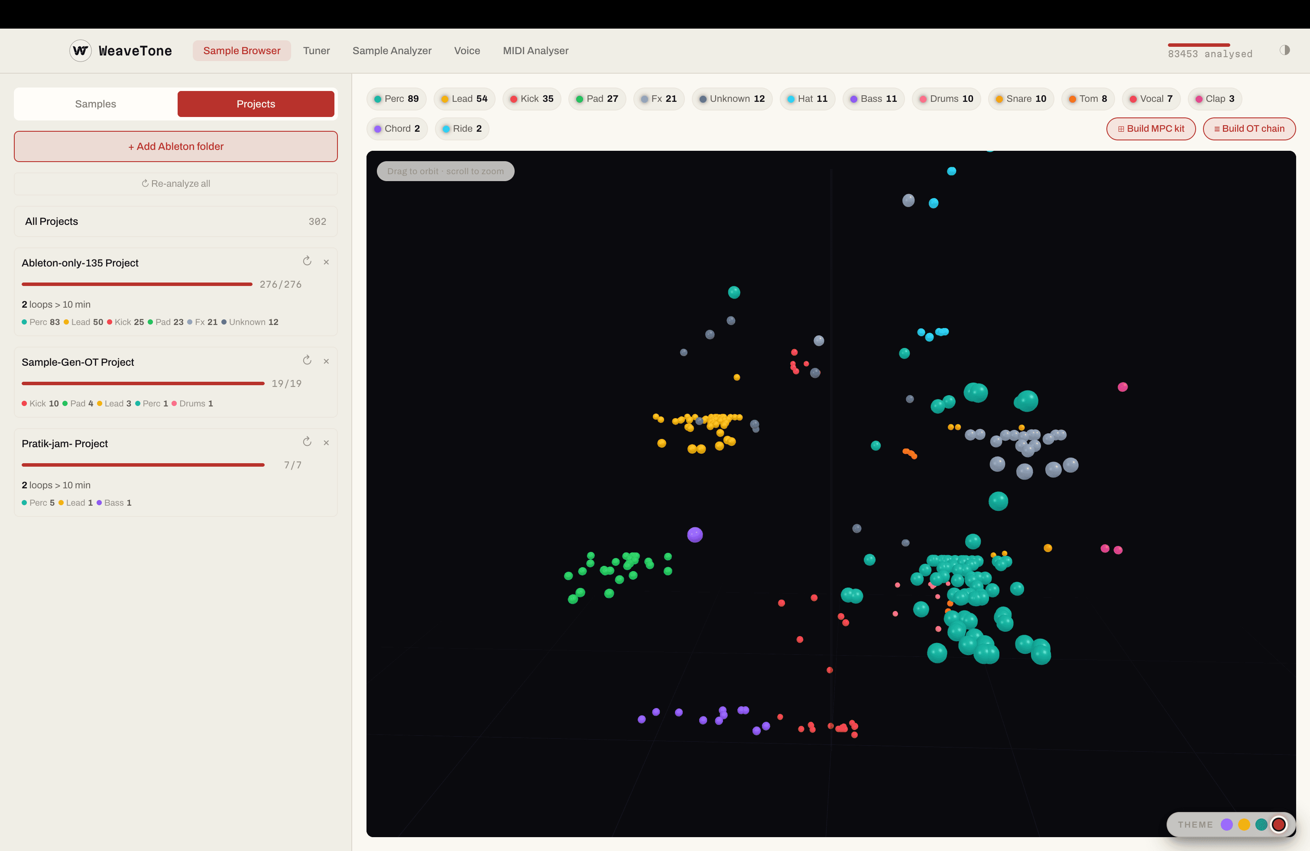This screenshot has width=1310, height=851.
Task: Toggle the Bass 11 filter chip
Action: click(873, 99)
